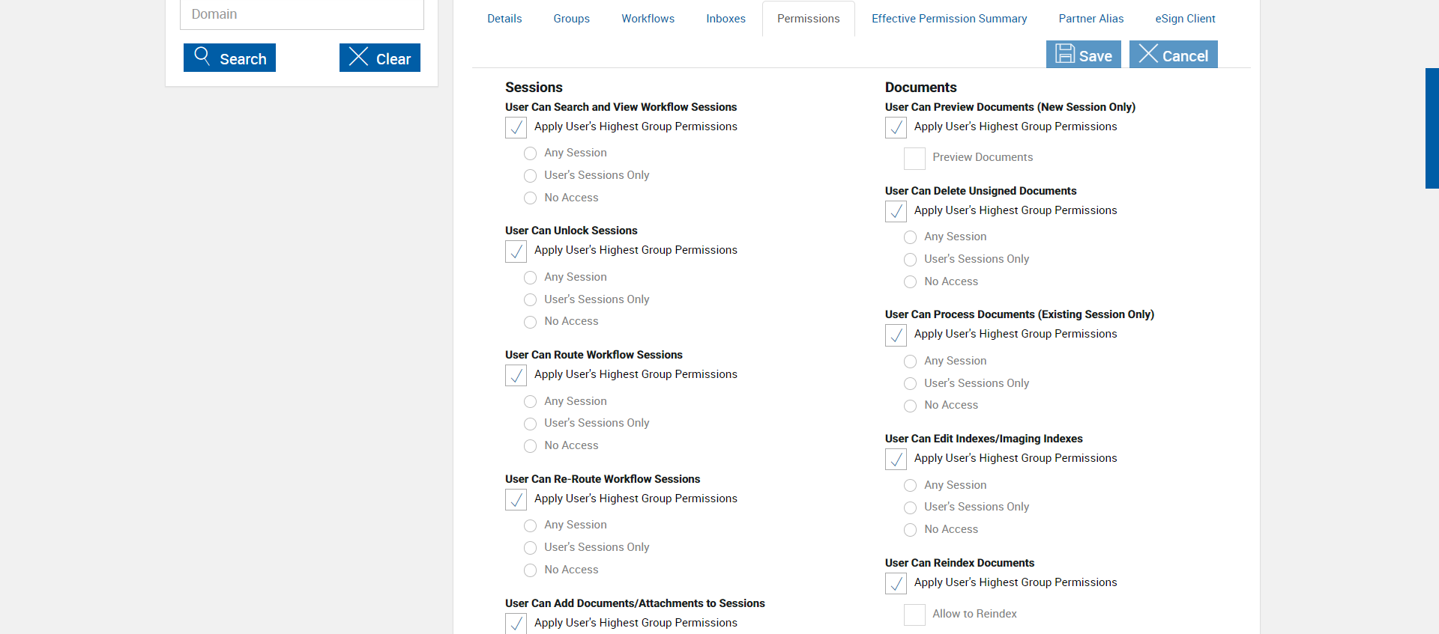1439x634 pixels.
Task: Switch to the Groups tab
Action: pos(571,19)
